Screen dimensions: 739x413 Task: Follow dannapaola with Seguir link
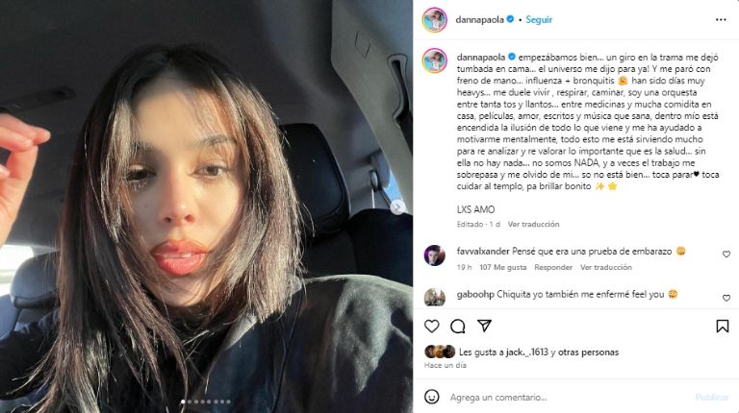pos(539,20)
